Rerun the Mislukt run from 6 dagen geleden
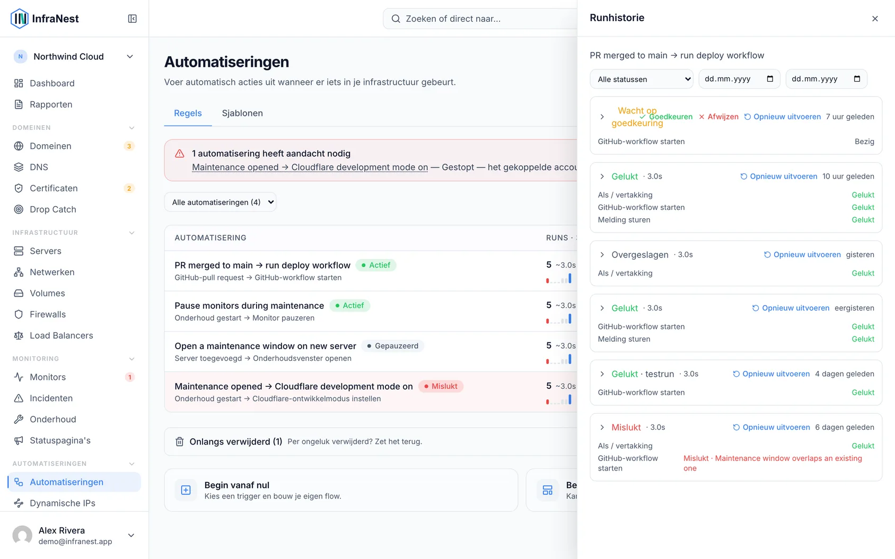 coord(771,427)
